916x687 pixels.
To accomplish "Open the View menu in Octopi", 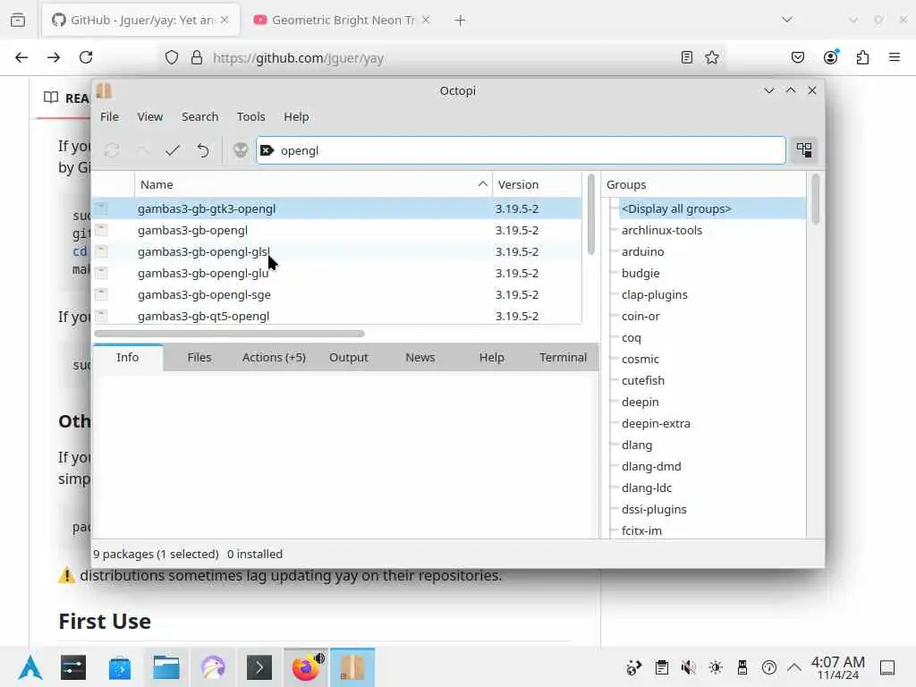I will click(x=150, y=116).
